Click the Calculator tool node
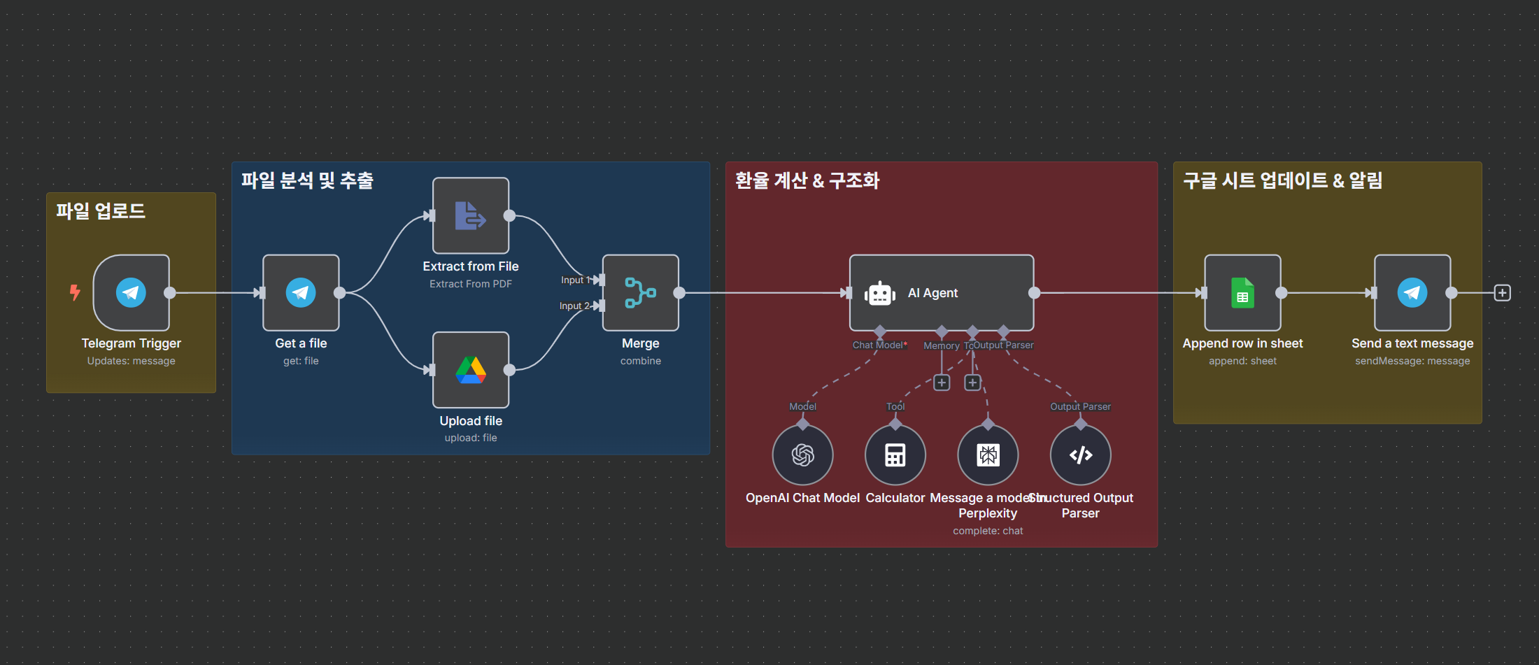 coord(895,455)
